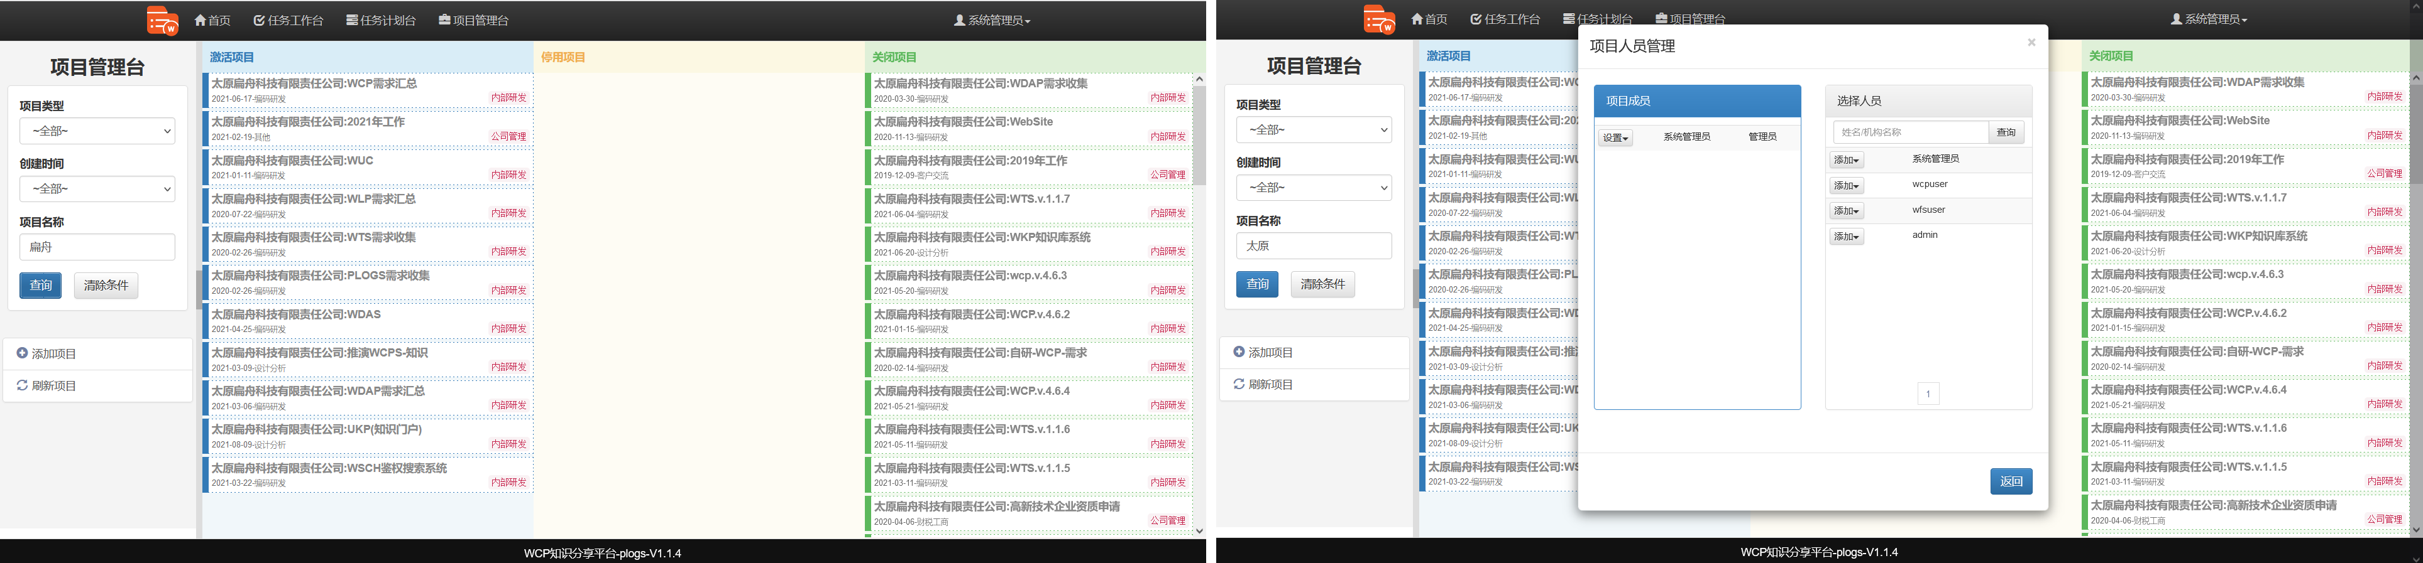Image resolution: width=2423 pixels, height=563 pixels.
Task: Close the 项目人员管理 dialog with the X
Action: (x=2031, y=42)
